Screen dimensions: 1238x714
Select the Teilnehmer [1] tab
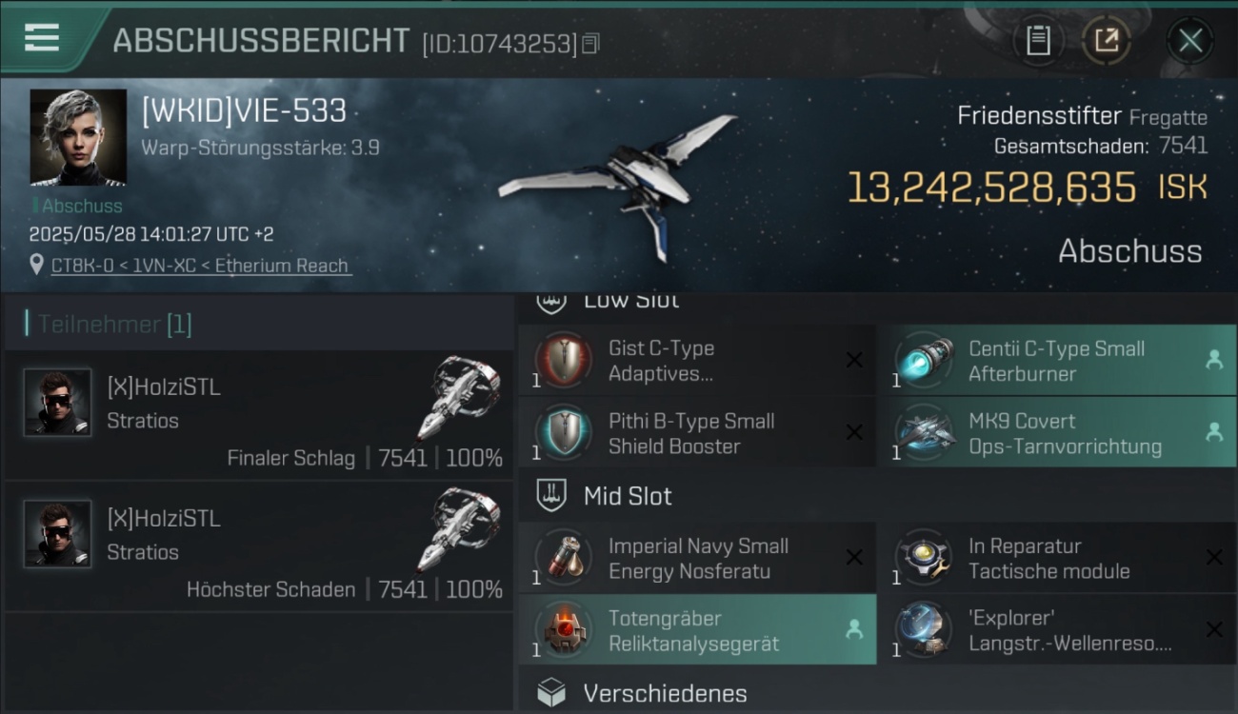114,324
